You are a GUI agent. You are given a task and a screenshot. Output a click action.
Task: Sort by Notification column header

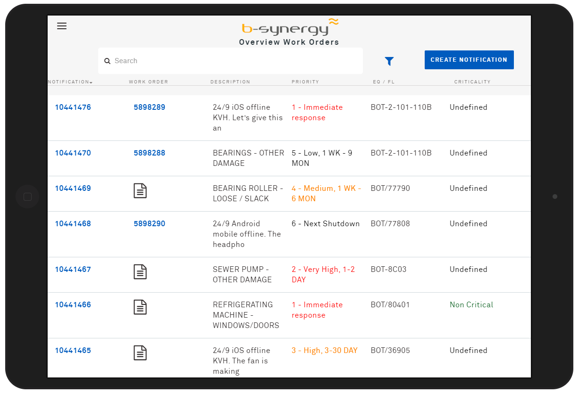[x=70, y=82]
